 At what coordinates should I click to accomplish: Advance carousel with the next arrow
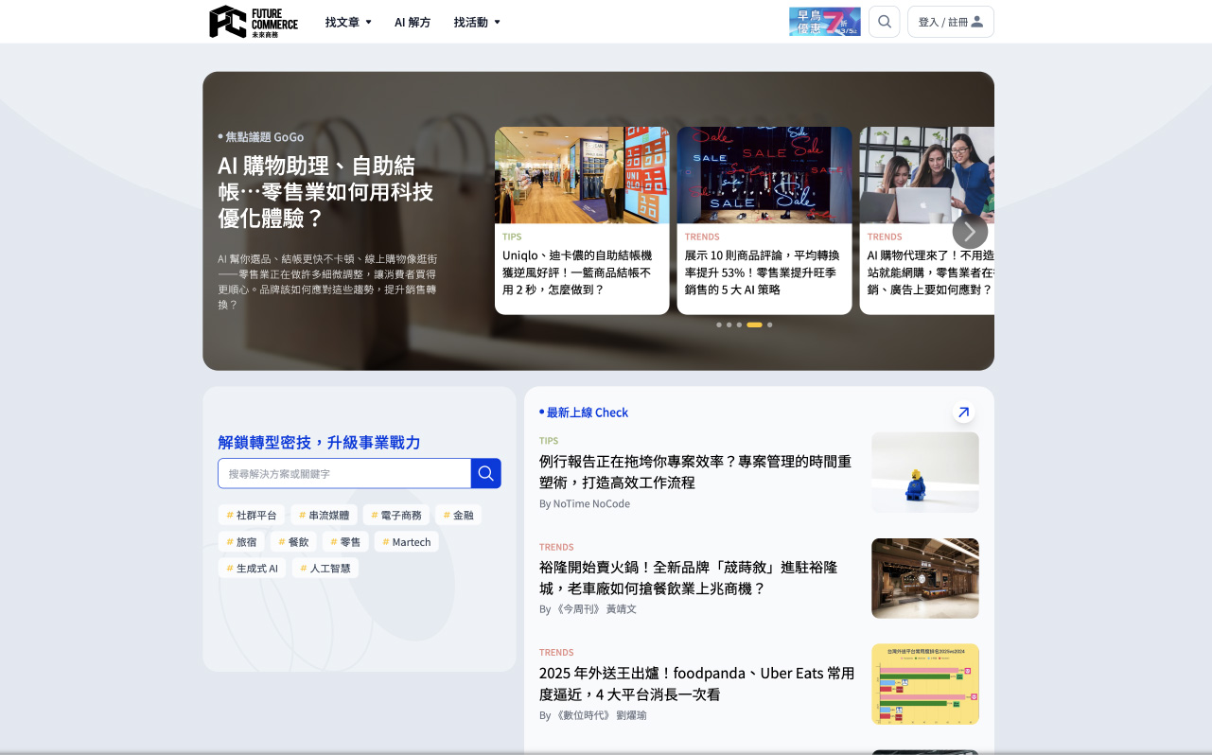pyautogui.click(x=970, y=232)
